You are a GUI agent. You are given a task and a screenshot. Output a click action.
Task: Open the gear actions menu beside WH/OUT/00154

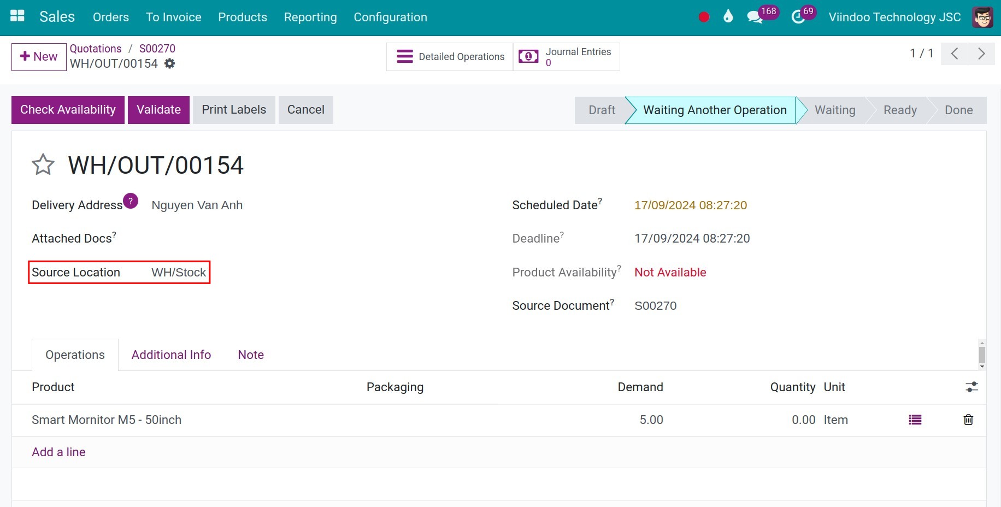(x=170, y=64)
